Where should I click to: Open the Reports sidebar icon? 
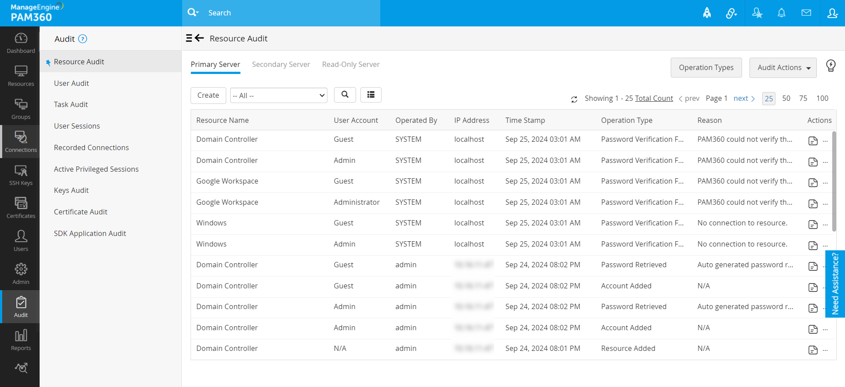21,340
